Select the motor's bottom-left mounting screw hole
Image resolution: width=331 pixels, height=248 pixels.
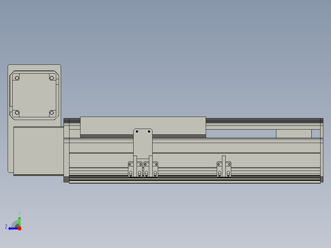(17, 113)
